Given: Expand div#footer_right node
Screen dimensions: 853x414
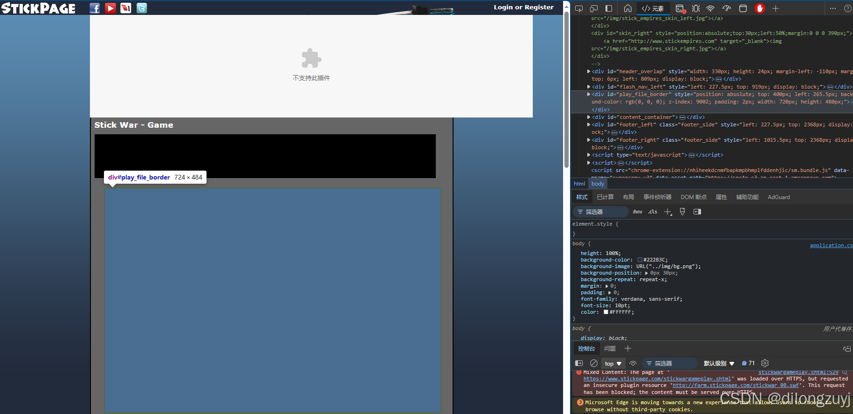Looking at the screenshot, I should point(589,140).
